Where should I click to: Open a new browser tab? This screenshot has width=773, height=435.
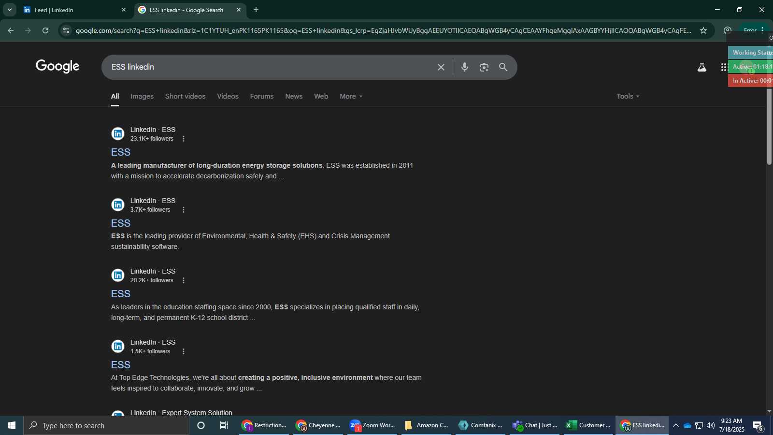(256, 10)
